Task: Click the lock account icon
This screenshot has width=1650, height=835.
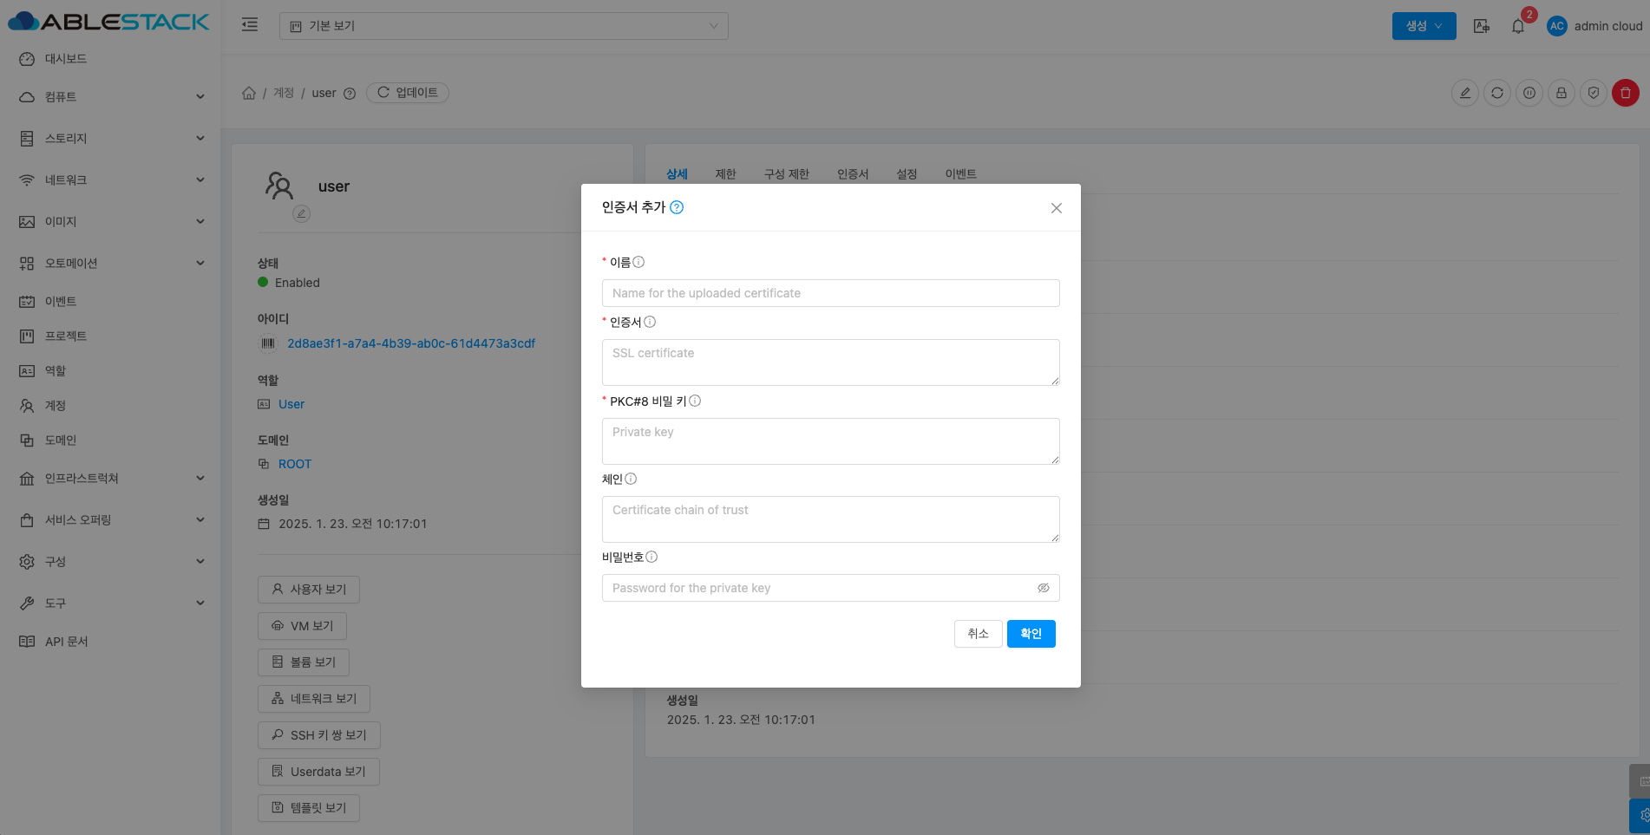Action: 1561,93
